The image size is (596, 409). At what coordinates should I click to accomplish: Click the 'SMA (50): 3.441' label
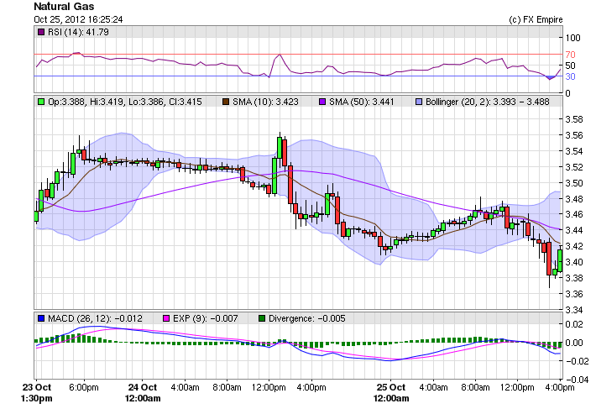[362, 102]
